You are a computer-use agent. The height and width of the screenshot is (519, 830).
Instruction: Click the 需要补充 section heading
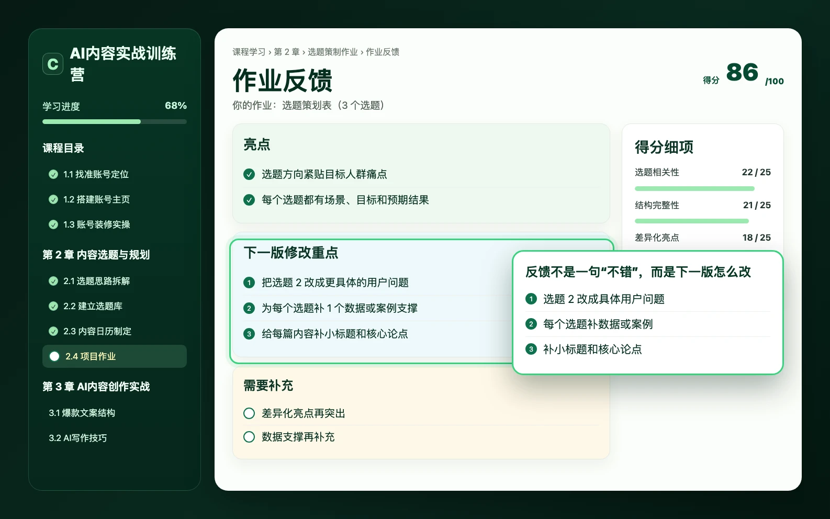(x=268, y=386)
